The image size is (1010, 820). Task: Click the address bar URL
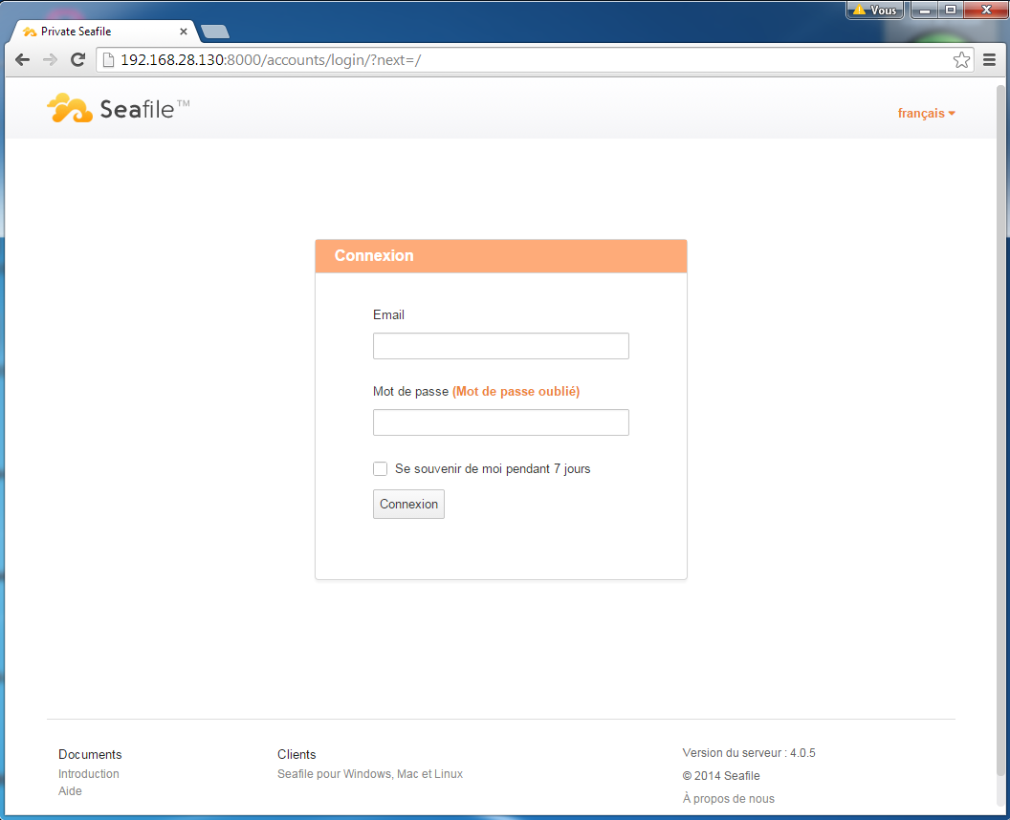[271, 60]
